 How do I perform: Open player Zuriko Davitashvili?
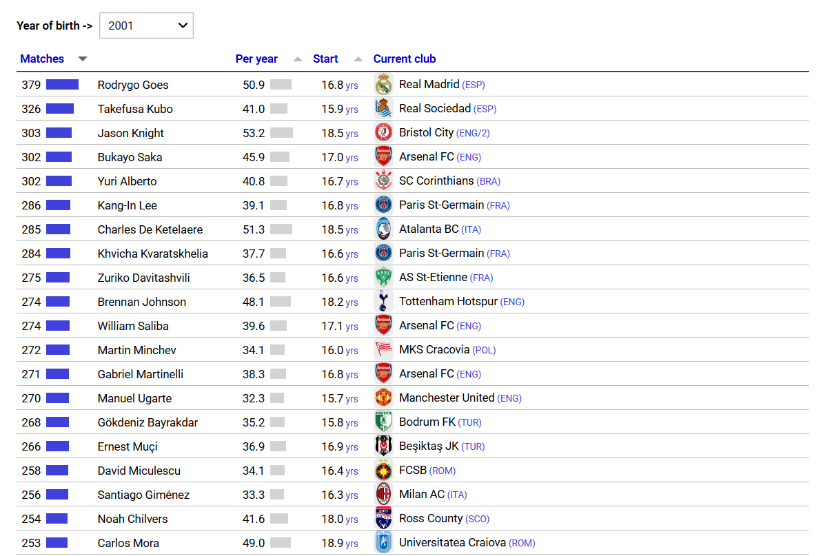click(x=144, y=278)
